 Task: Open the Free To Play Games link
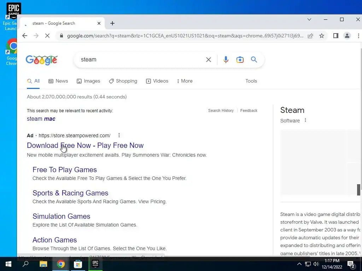tap(65, 170)
